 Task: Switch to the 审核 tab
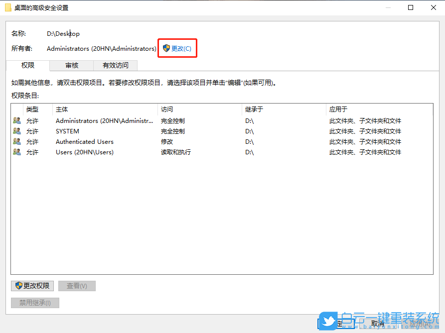[x=71, y=65]
